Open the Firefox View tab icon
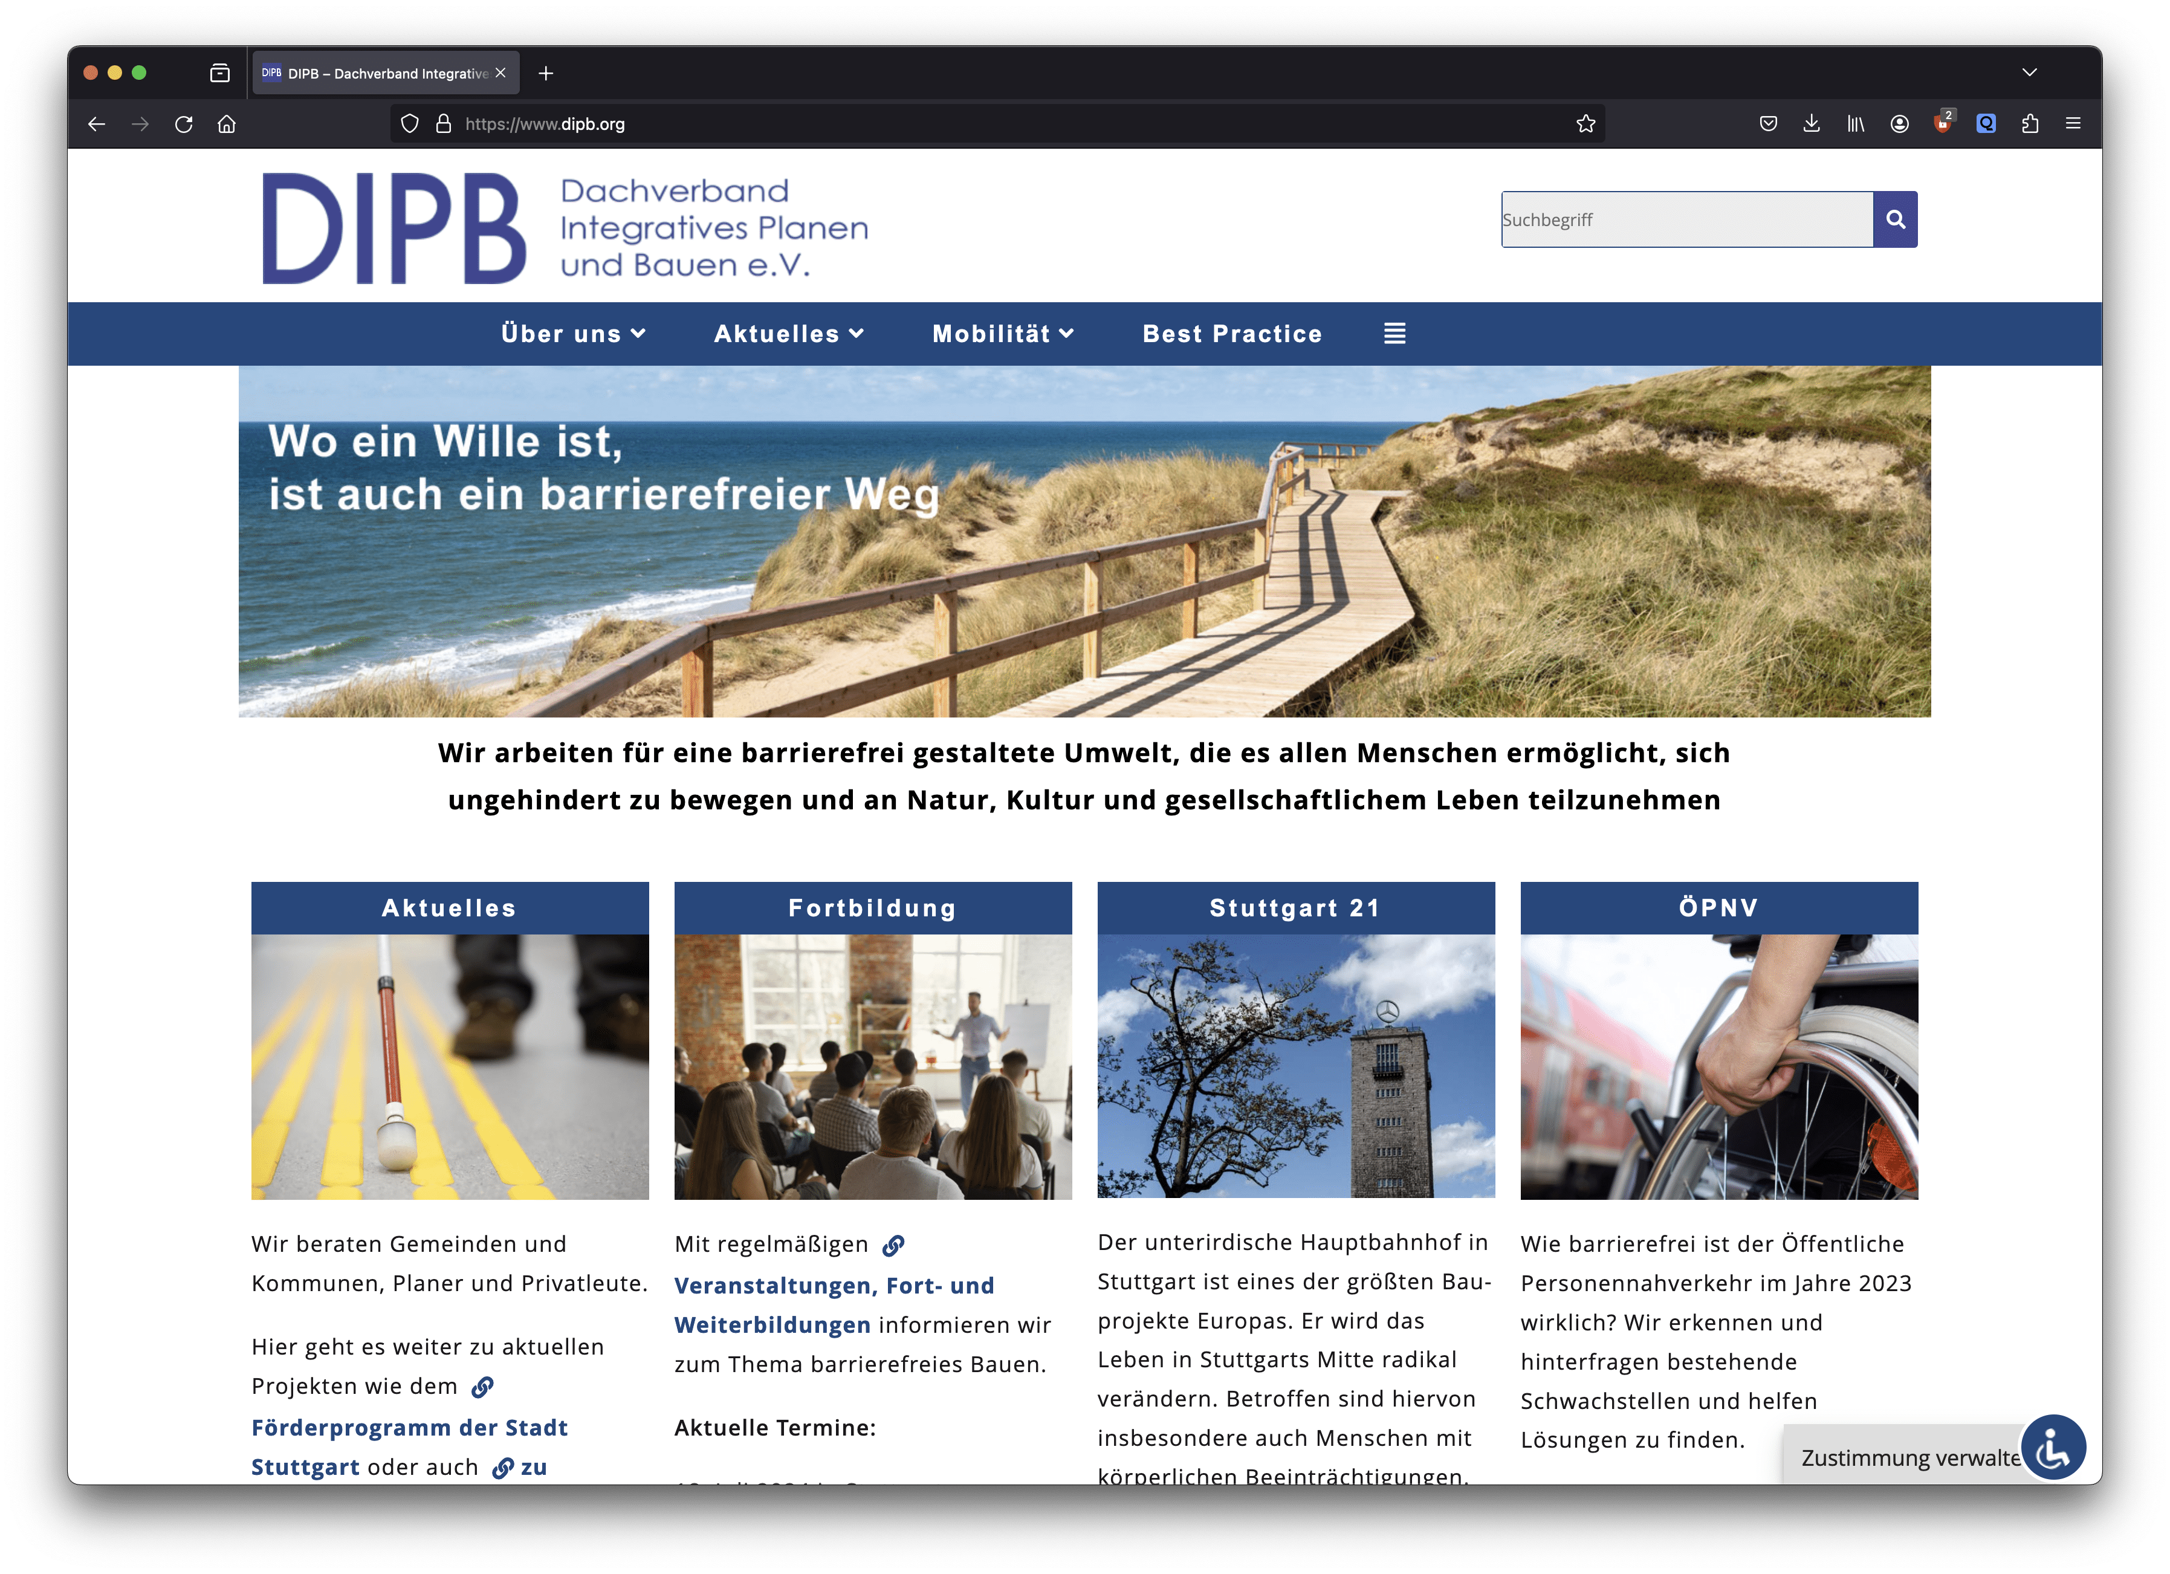The height and width of the screenshot is (1574, 2170). pos(220,73)
